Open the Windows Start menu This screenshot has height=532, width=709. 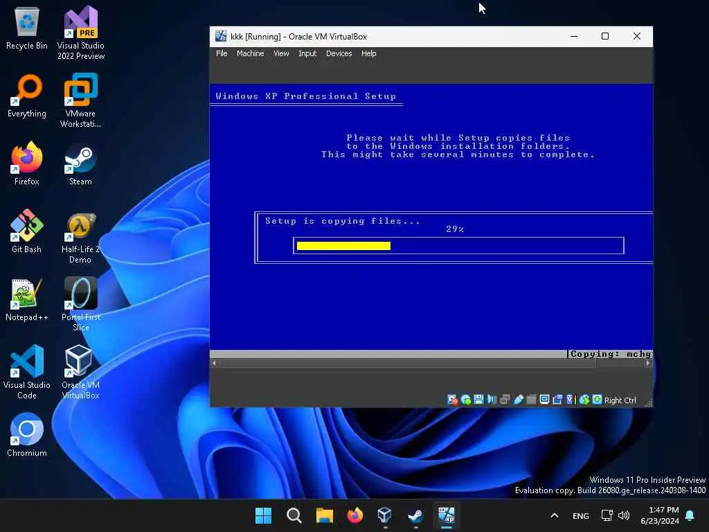coord(263,515)
